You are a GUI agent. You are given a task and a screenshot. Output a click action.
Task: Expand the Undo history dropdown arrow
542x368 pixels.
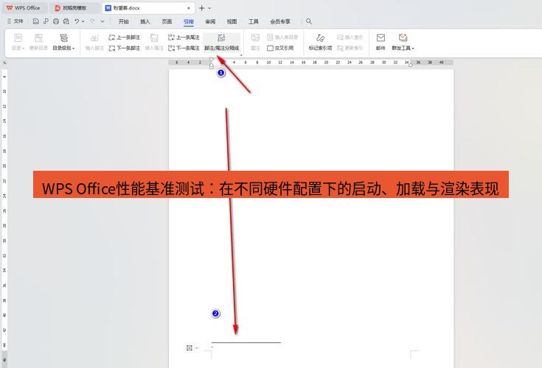[83, 21]
